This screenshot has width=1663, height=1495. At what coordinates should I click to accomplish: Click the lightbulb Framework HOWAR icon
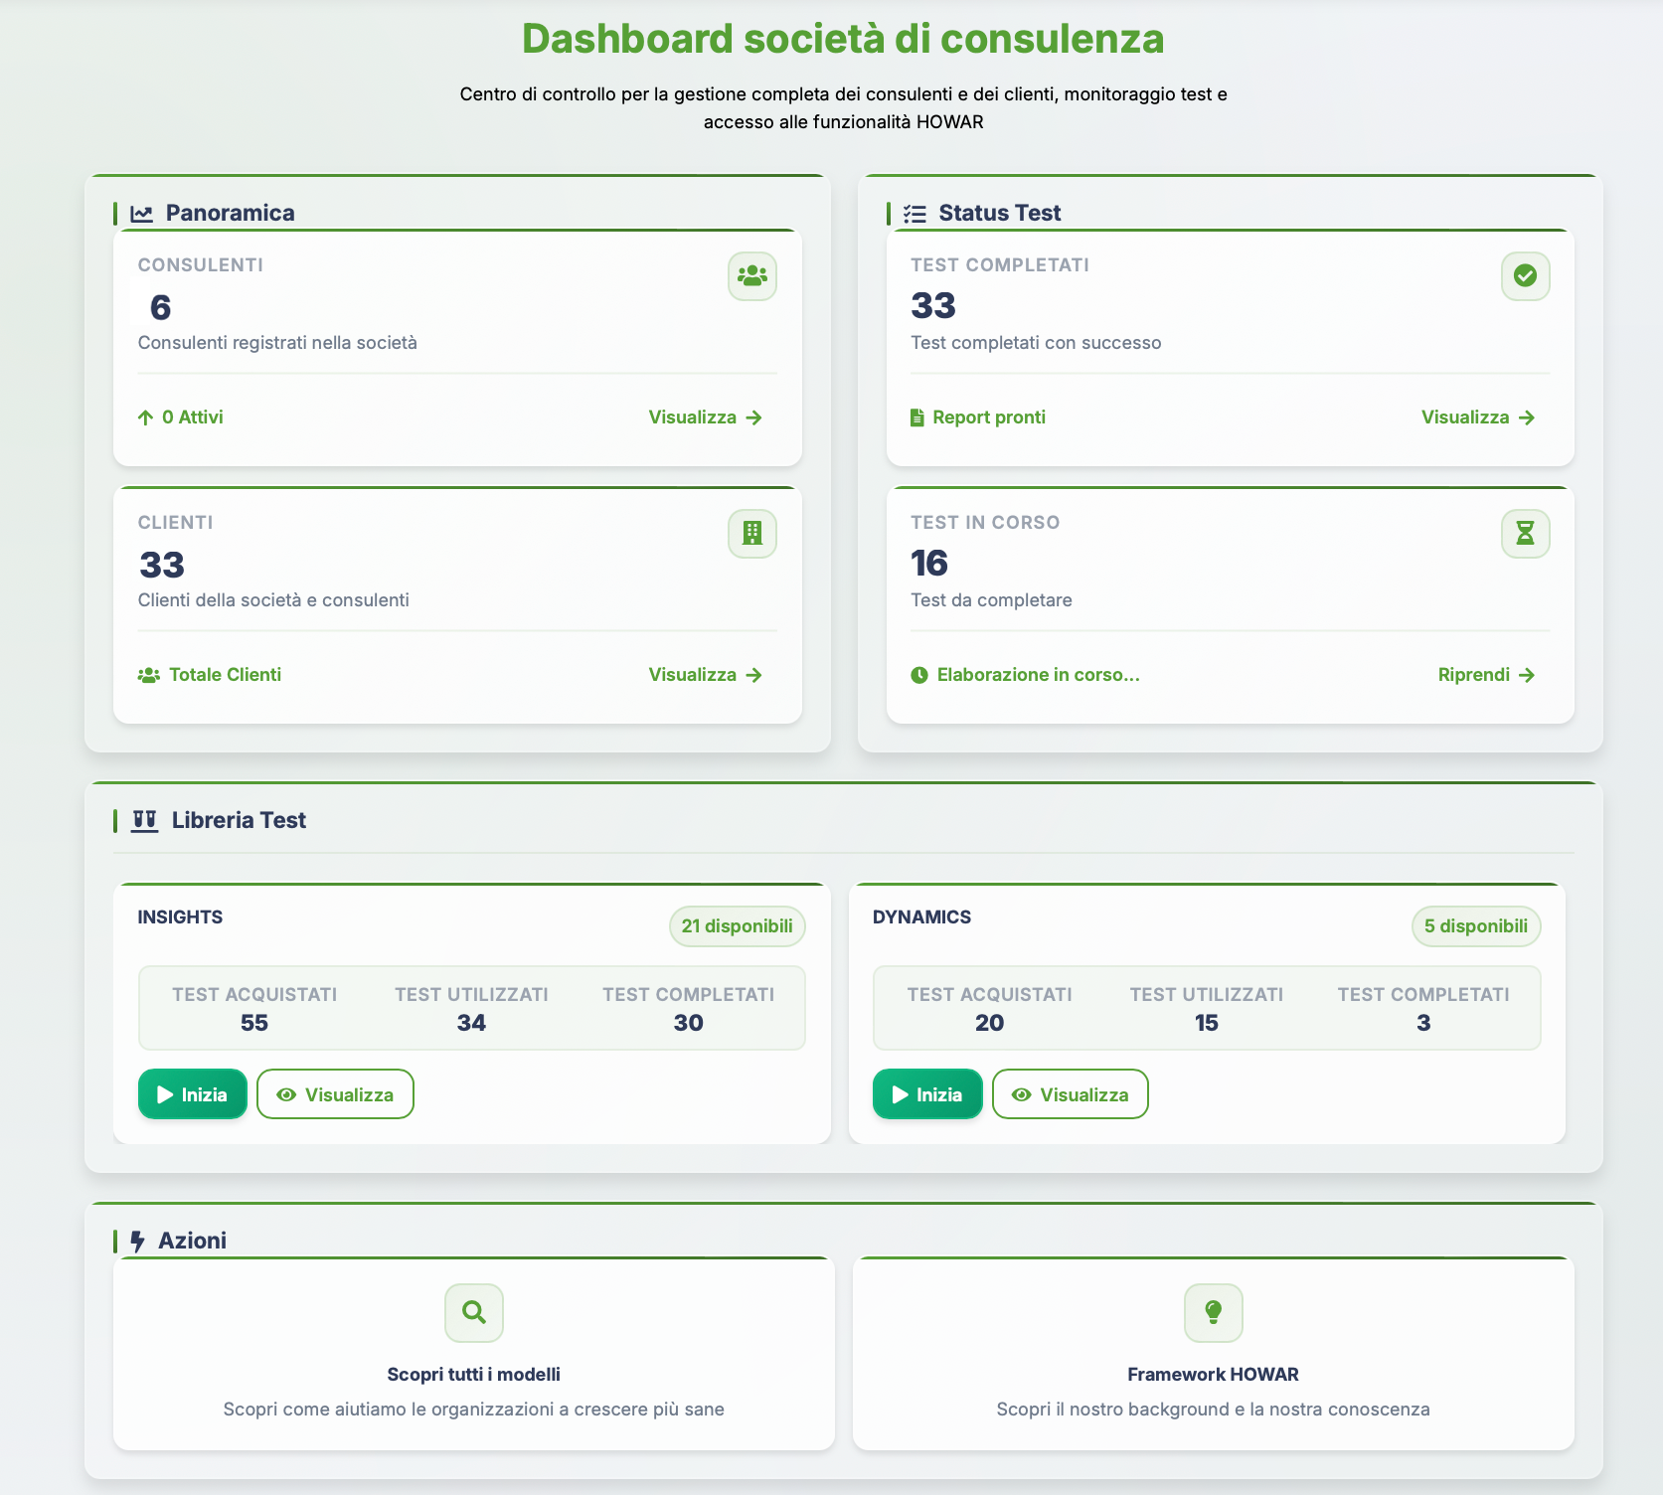click(1213, 1312)
